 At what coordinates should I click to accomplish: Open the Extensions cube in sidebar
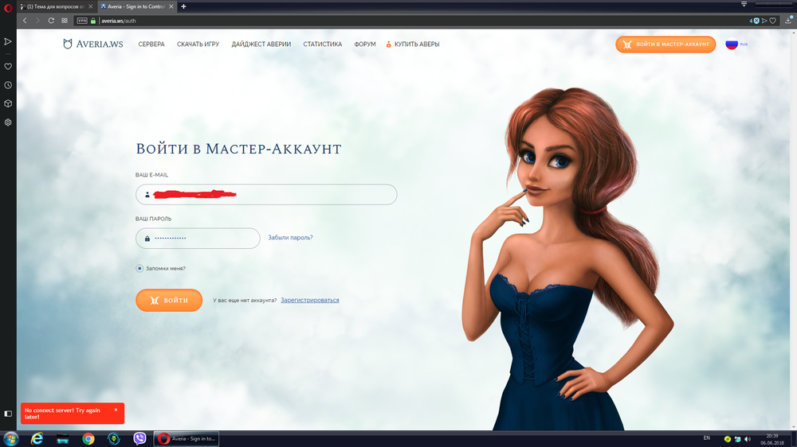click(x=8, y=103)
